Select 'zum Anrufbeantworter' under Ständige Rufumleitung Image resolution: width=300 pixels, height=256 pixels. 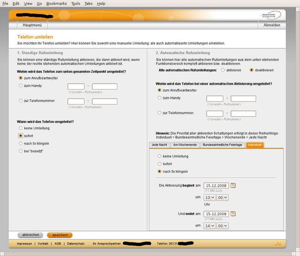[x=20, y=78]
